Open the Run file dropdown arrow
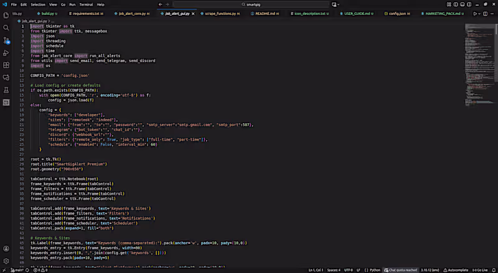 (479, 14)
